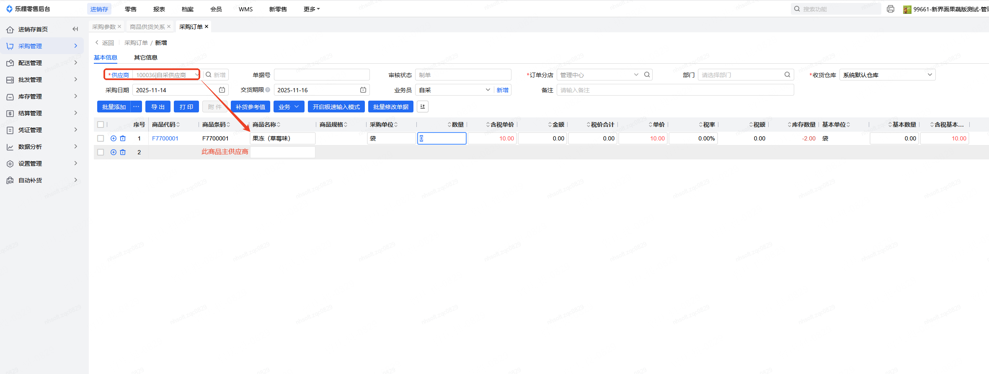This screenshot has height=374, width=989.
Task: Collapse the sidebar with the arrow icon
Action: pos(75,29)
